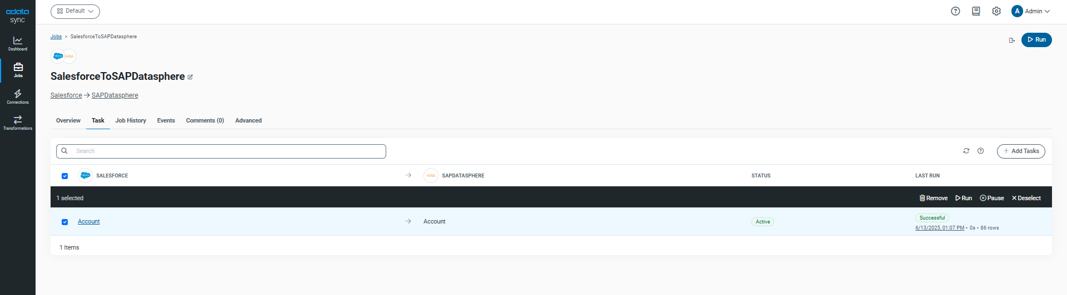Click the edit pencil beside job name
Viewport: 1067px width, 295px height.
pyautogui.click(x=190, y=77)
